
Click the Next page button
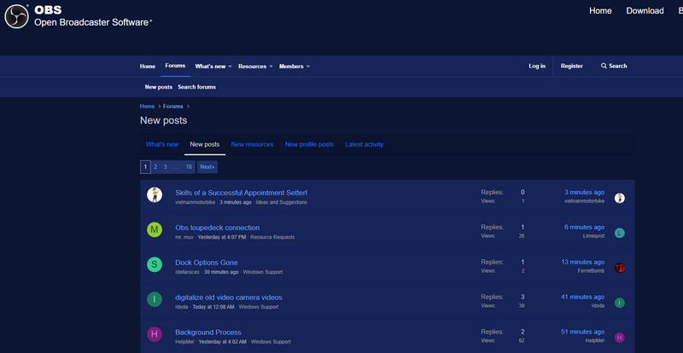click(207, 167)
